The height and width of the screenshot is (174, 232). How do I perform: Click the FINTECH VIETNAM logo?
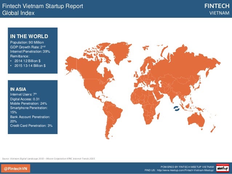(x=217, y=9)
